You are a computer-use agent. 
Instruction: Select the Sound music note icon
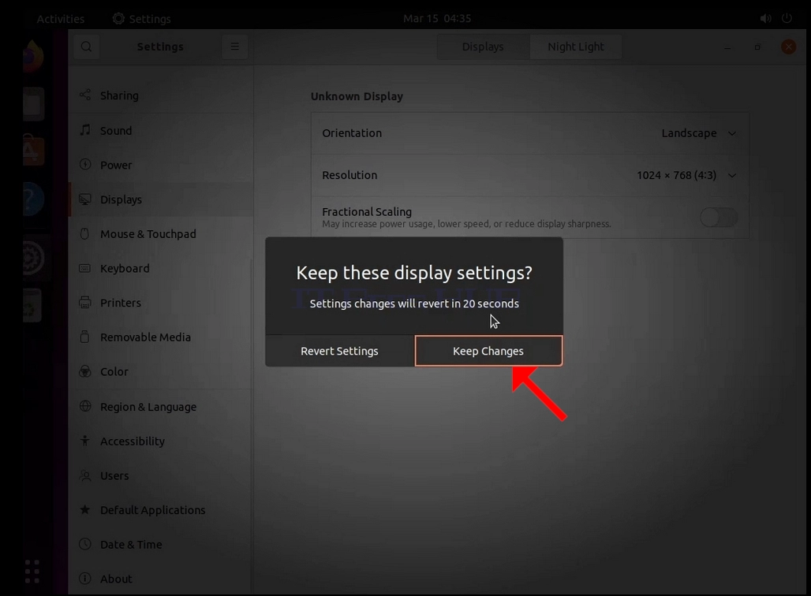(x=85, y=130)
